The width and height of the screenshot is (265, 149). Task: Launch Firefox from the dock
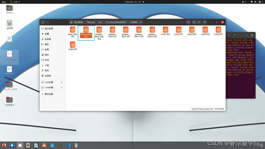[4, 145]
